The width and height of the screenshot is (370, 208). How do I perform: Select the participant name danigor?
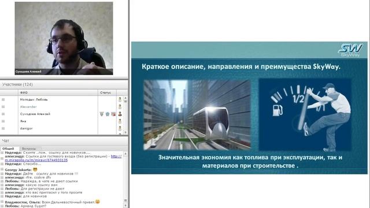[x=26, y=128]
